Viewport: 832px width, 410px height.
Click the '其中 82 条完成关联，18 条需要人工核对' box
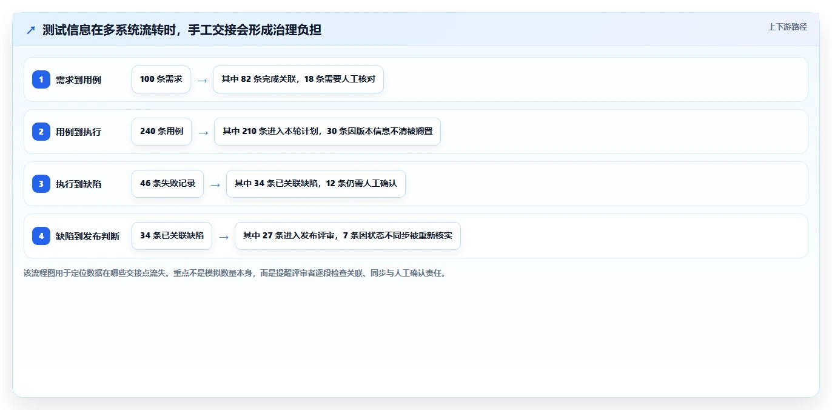pos(298,79)
